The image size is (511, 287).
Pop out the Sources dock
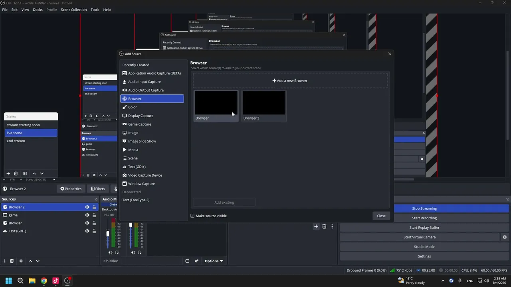point(96,199)
